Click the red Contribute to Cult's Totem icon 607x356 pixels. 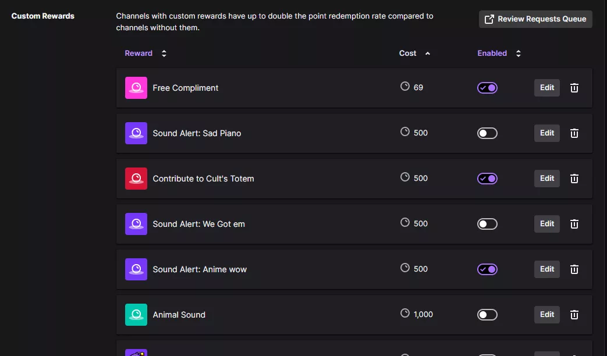pyautogui.click(x=136, y=179)
